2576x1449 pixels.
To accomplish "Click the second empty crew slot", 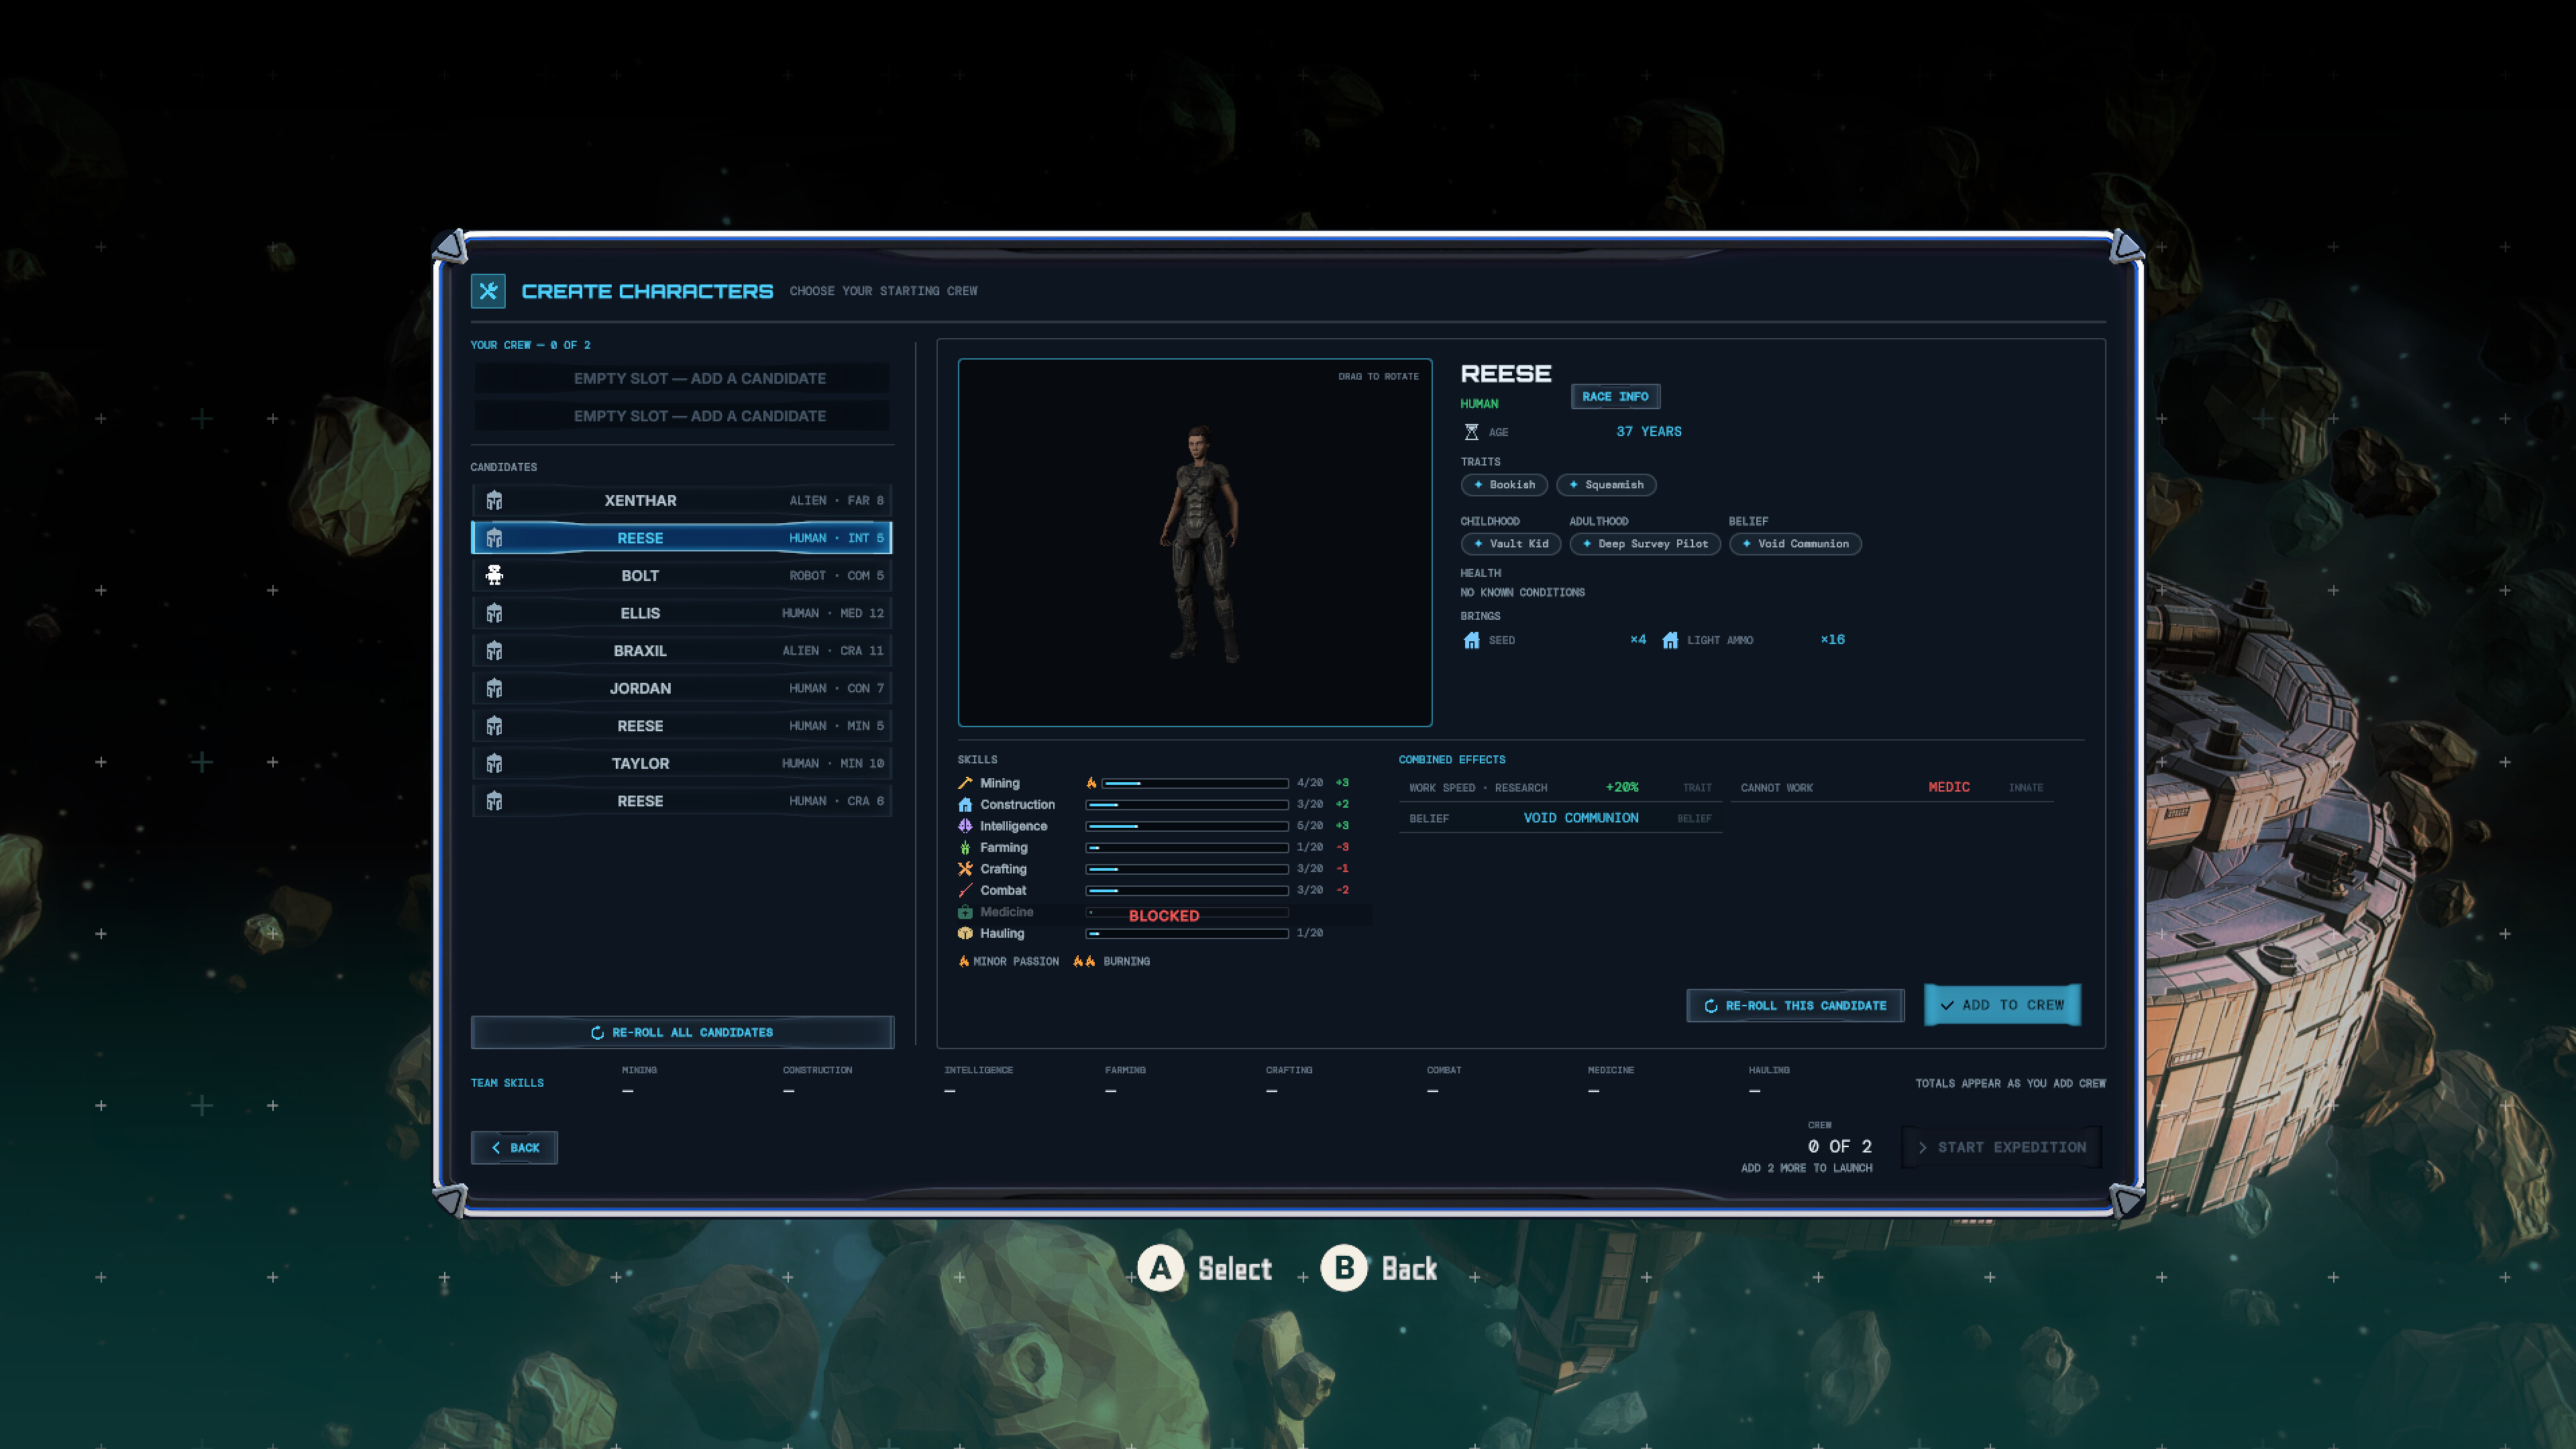I will pyautogui.click(x=682, y=416).
